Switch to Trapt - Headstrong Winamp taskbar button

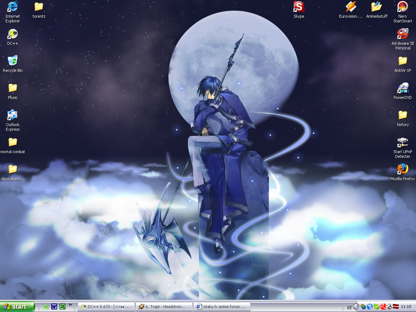point(164,307)
